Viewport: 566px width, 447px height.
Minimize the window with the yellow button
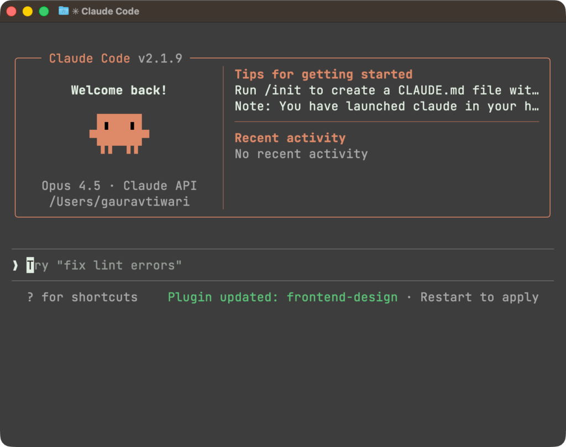coord(27,11)
